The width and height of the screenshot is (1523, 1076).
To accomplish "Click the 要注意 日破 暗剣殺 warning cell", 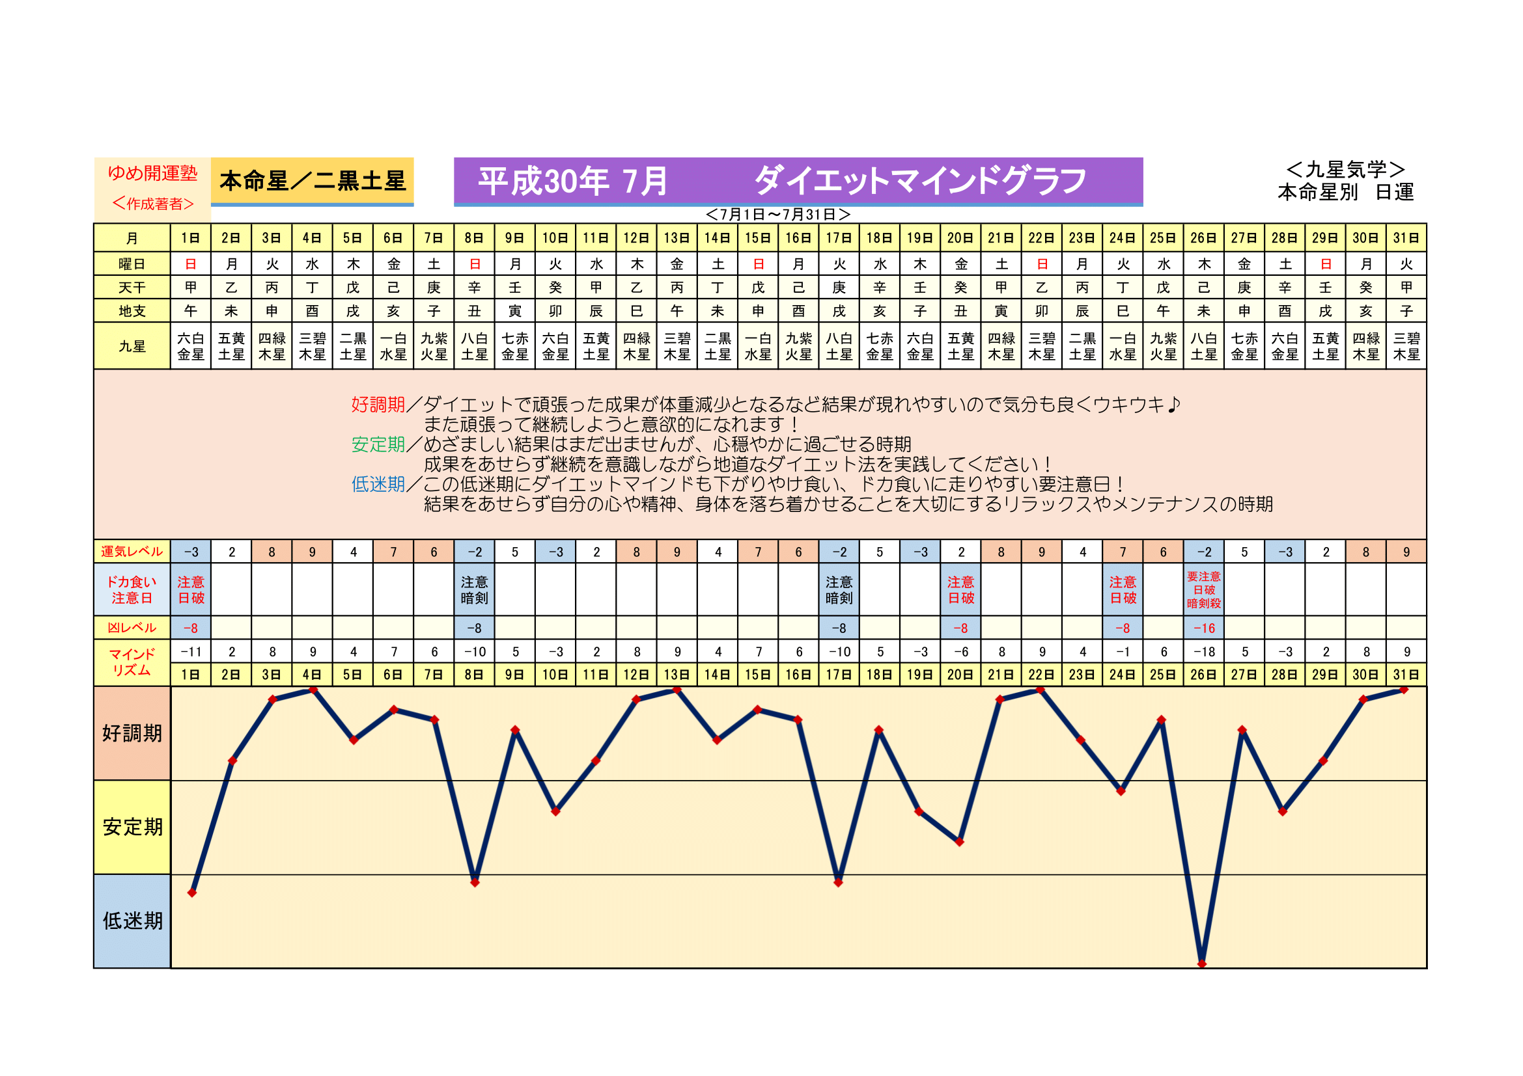I will pos(1203,589).
